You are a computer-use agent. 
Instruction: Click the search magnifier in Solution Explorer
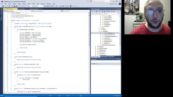click(x=119, y=14)
